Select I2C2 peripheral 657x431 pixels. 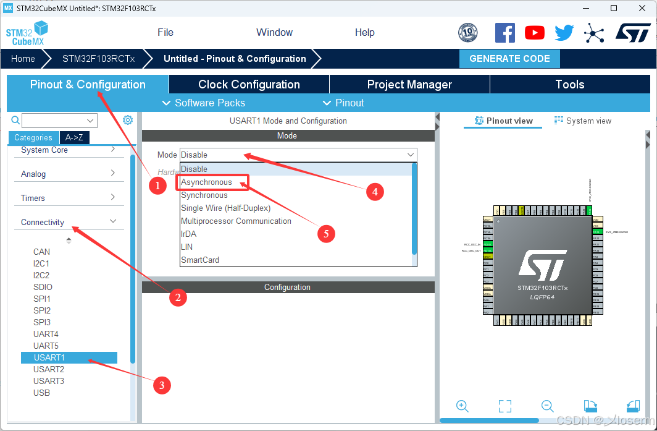(x=41, y=275)
